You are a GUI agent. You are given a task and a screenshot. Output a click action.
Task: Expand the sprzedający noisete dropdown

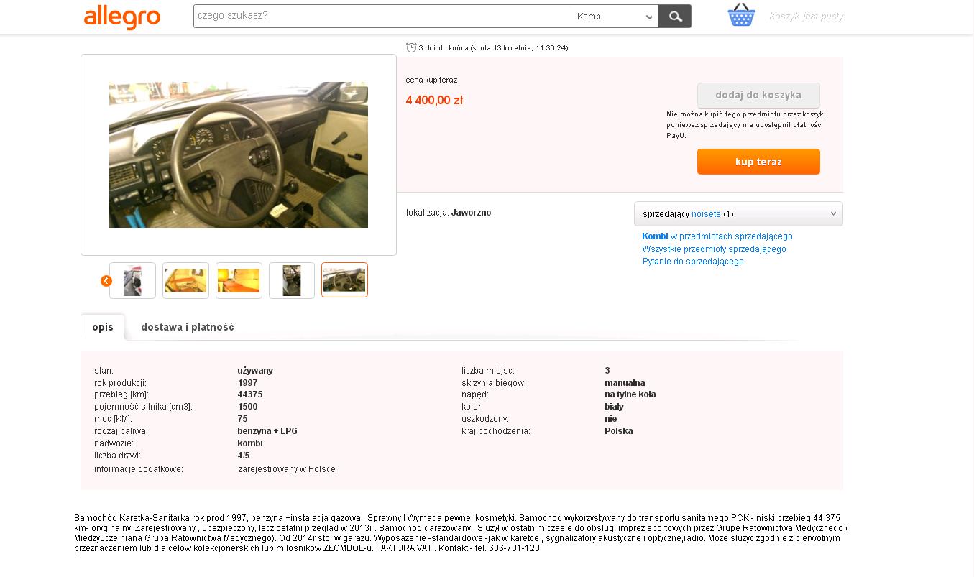(x=738, y=214)
